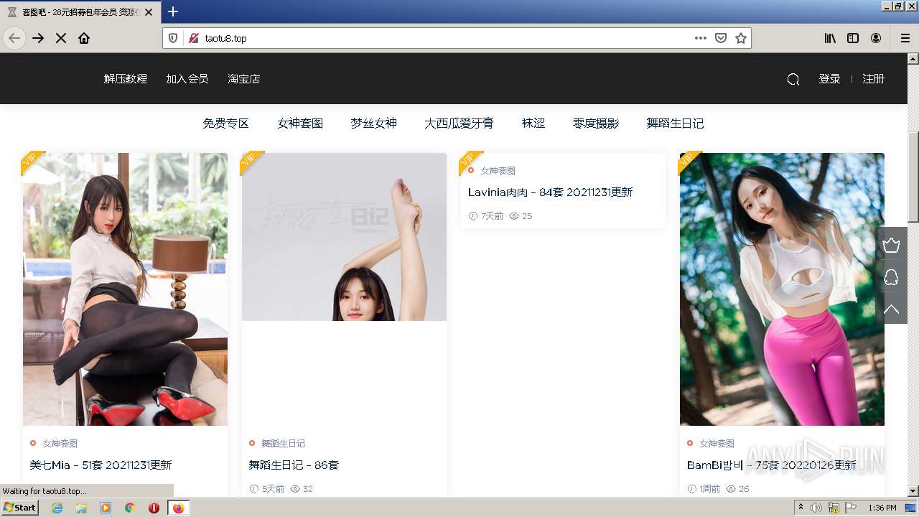Screen dimensions: 919x517
Task: Show hidden system tray icons
Action: [801, 508]
